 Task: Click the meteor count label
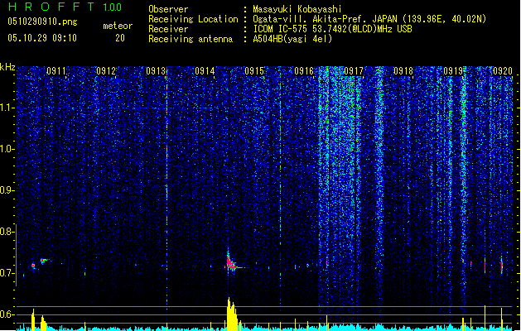(x=118, y=26)
